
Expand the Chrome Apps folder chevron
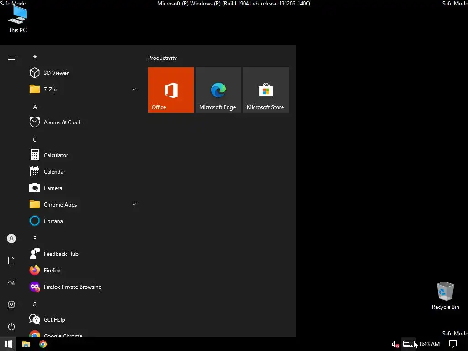134,204
